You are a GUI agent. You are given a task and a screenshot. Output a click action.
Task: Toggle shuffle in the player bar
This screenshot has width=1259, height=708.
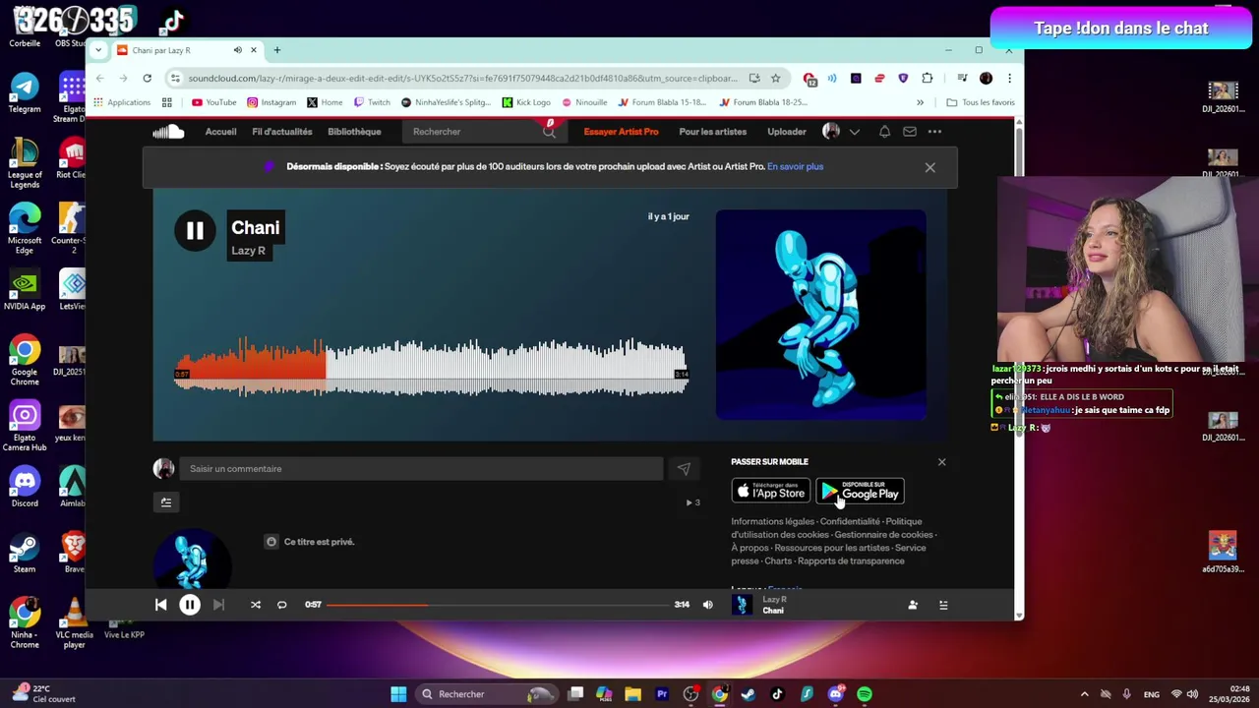pyautogui.click(x=255, y=605)
